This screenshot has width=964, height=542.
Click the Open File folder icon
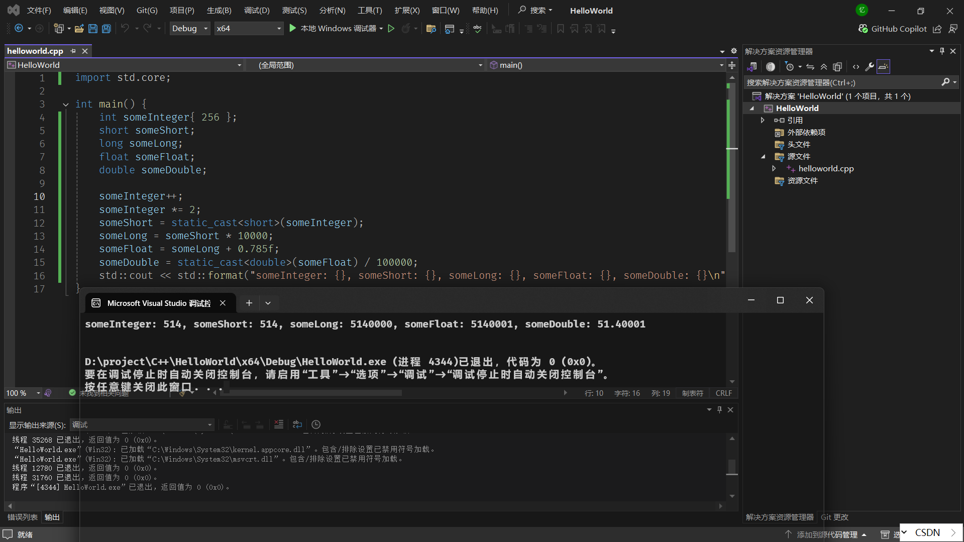pos(79,29)
